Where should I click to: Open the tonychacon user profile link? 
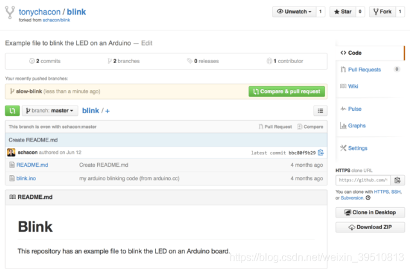[39, 12]
